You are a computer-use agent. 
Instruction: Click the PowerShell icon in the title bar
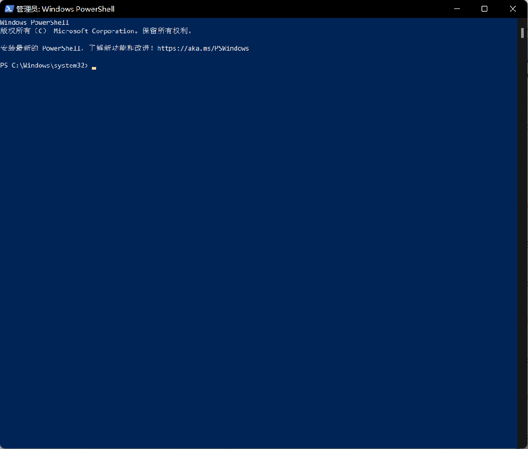pyautogui.click(x=9, y=9)
